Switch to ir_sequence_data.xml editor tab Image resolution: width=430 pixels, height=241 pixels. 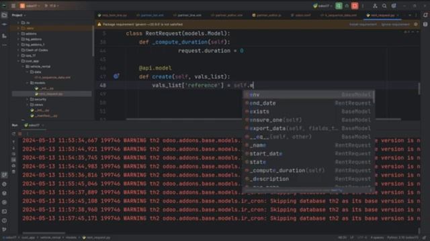pos(339,15)
